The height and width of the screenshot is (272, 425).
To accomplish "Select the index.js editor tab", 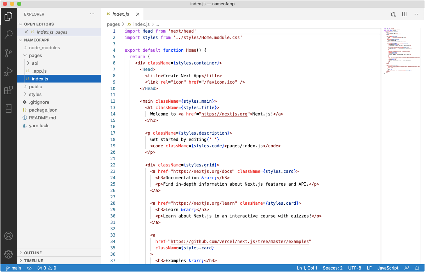I will (x=120, y=14).
